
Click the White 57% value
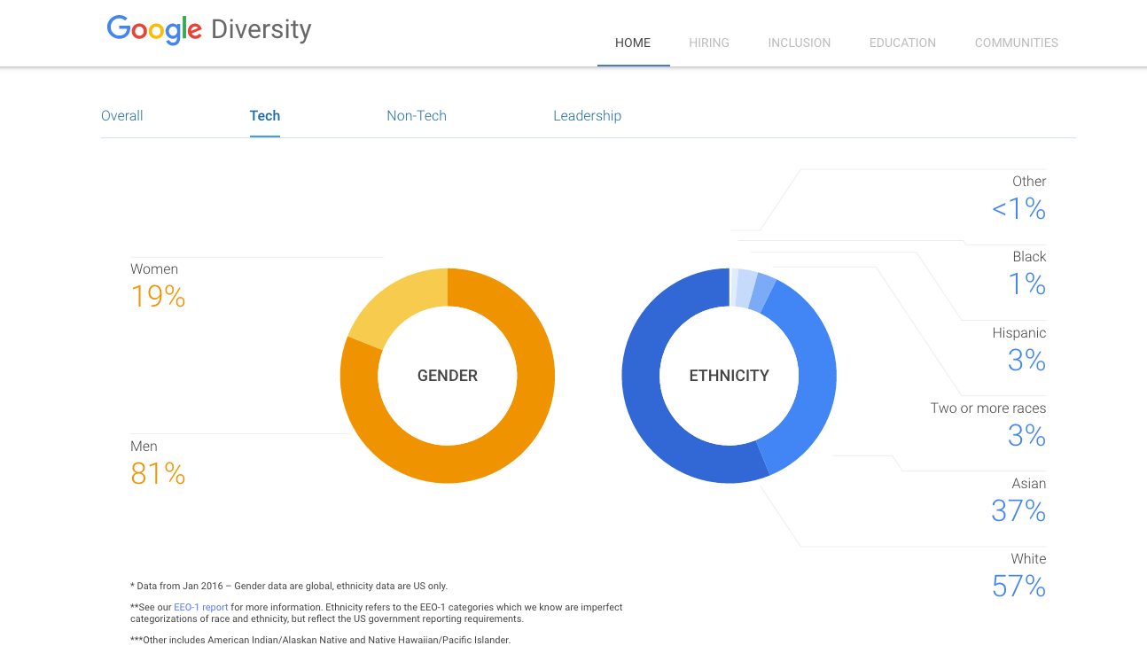point(1018,587)
